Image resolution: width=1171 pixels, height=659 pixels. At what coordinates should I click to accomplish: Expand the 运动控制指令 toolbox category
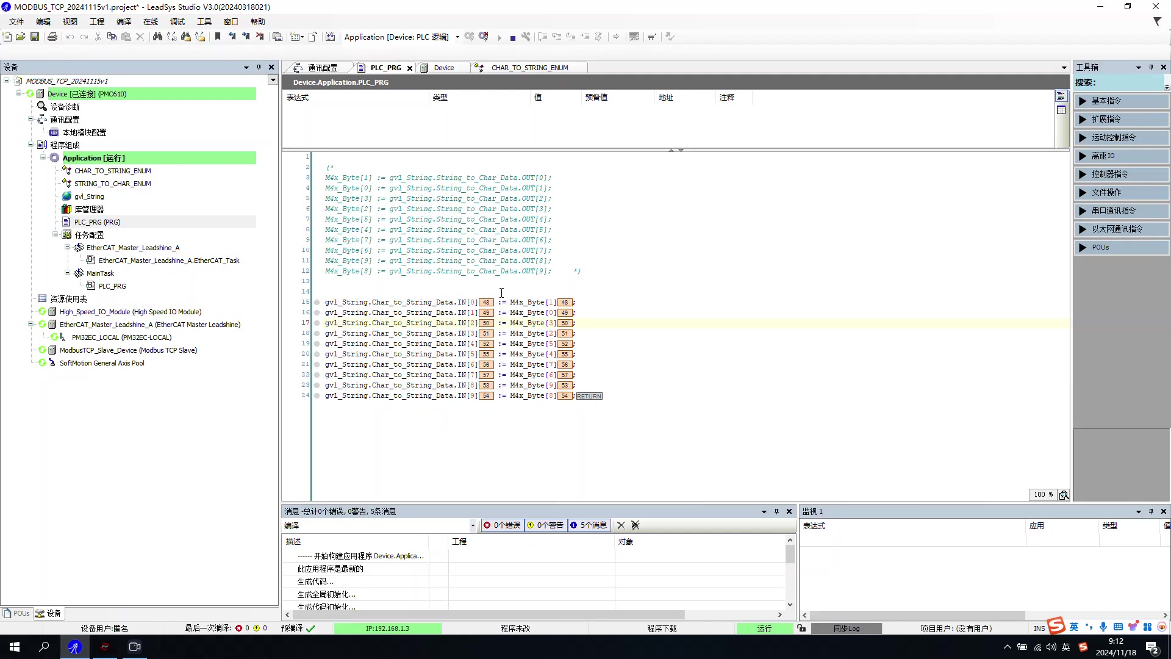point(1121,138)
